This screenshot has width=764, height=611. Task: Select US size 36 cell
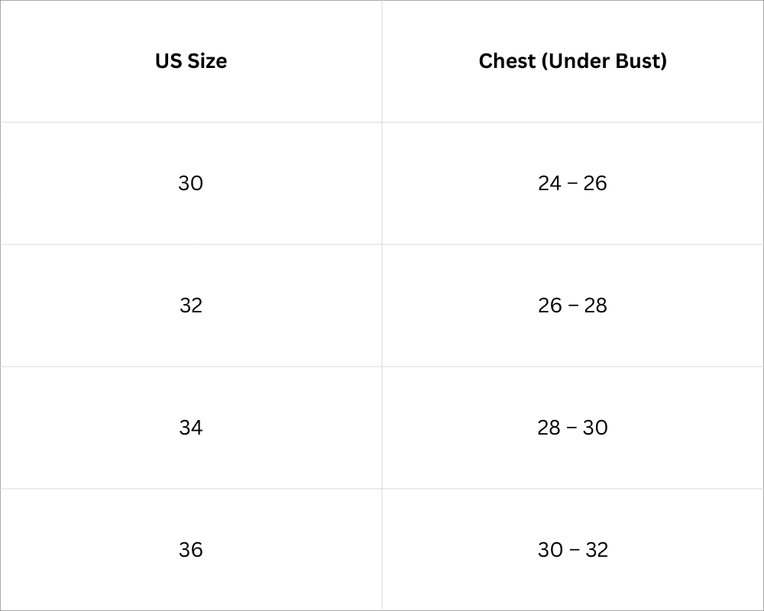pos(191,550)
